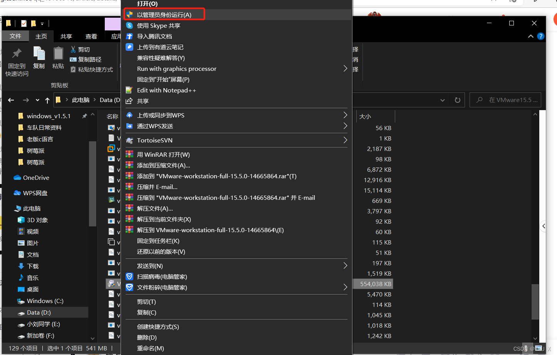This screenshot has height=355, width=557.
Task: Click 粘贴快捷方式 in ribbon
Action: [92, 69]
